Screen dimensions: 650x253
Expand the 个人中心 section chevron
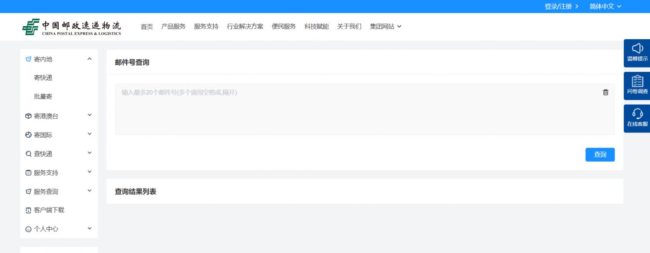(x=90, y=228)
